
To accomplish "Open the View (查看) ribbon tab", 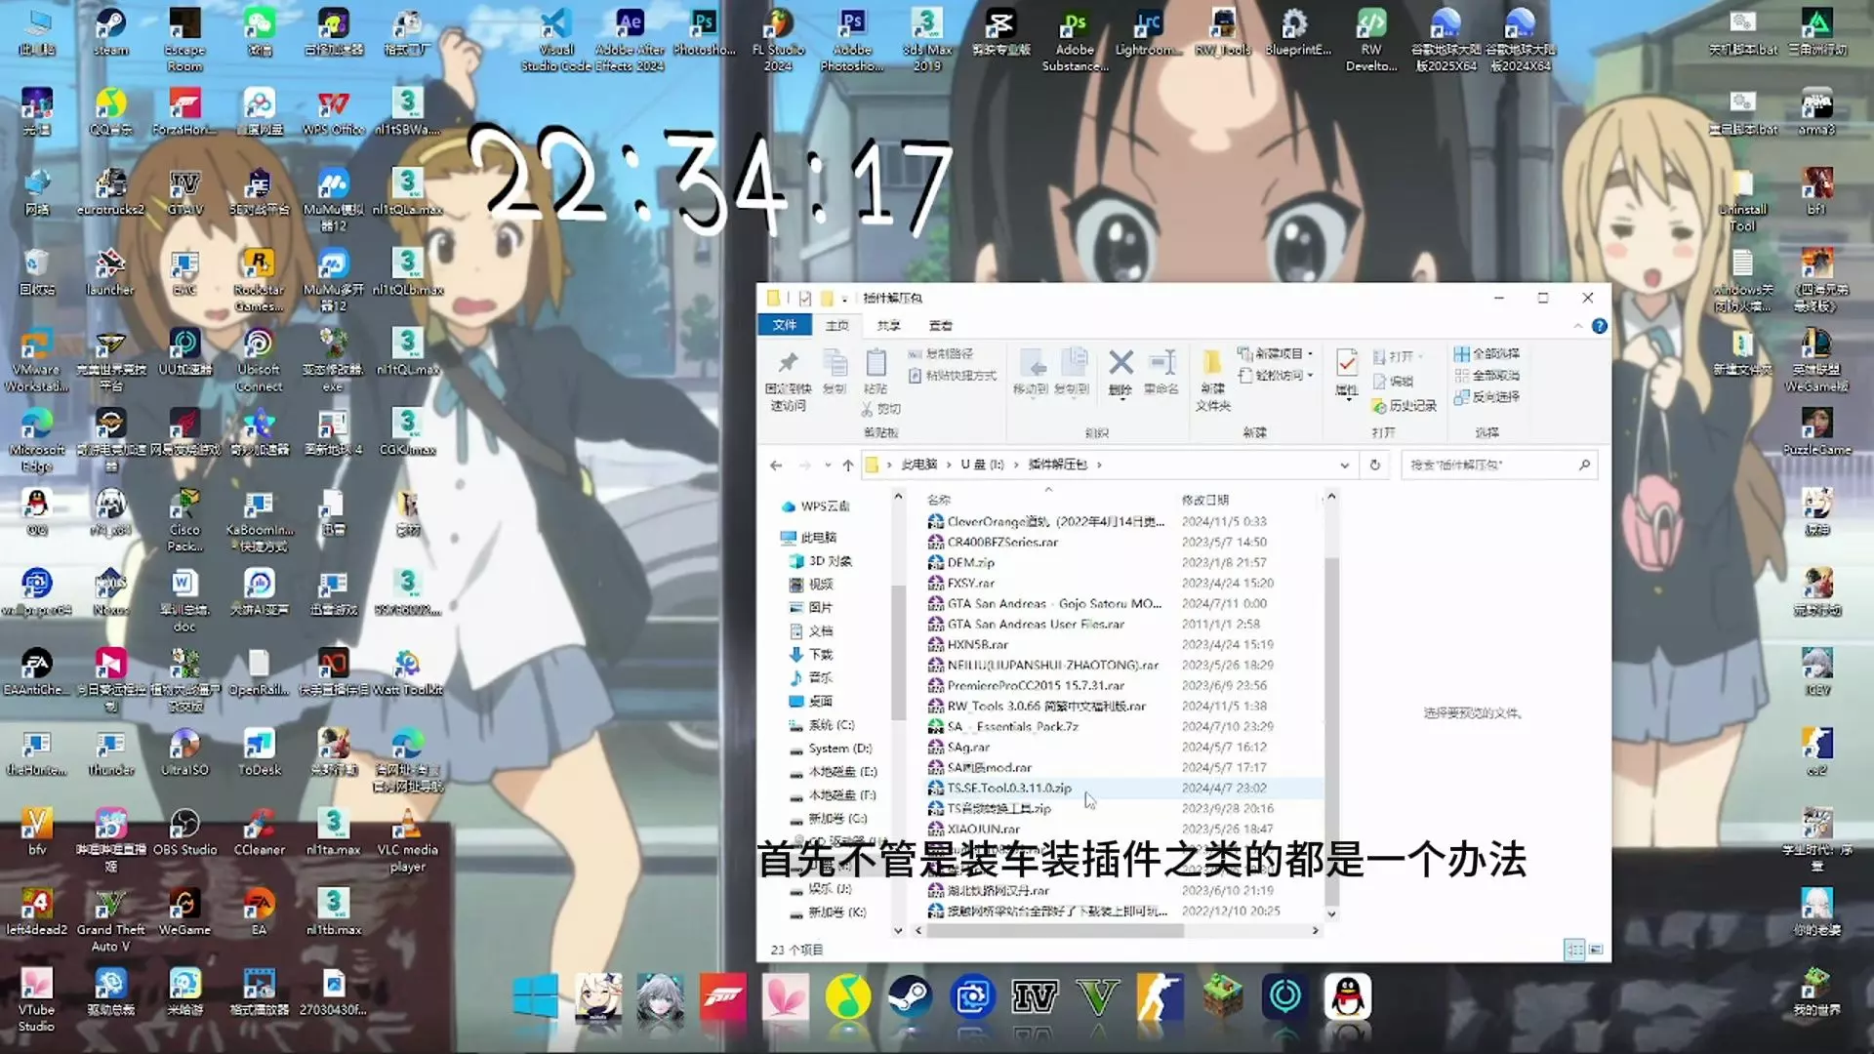I will [940, 325].
